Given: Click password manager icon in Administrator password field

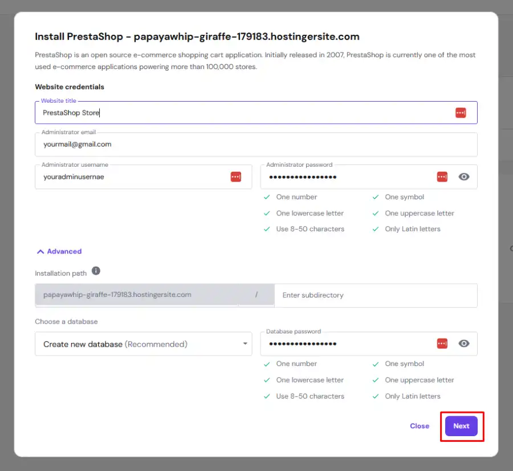Looking at the screenshot, I should pyautogui.click(x=442, y=176).
